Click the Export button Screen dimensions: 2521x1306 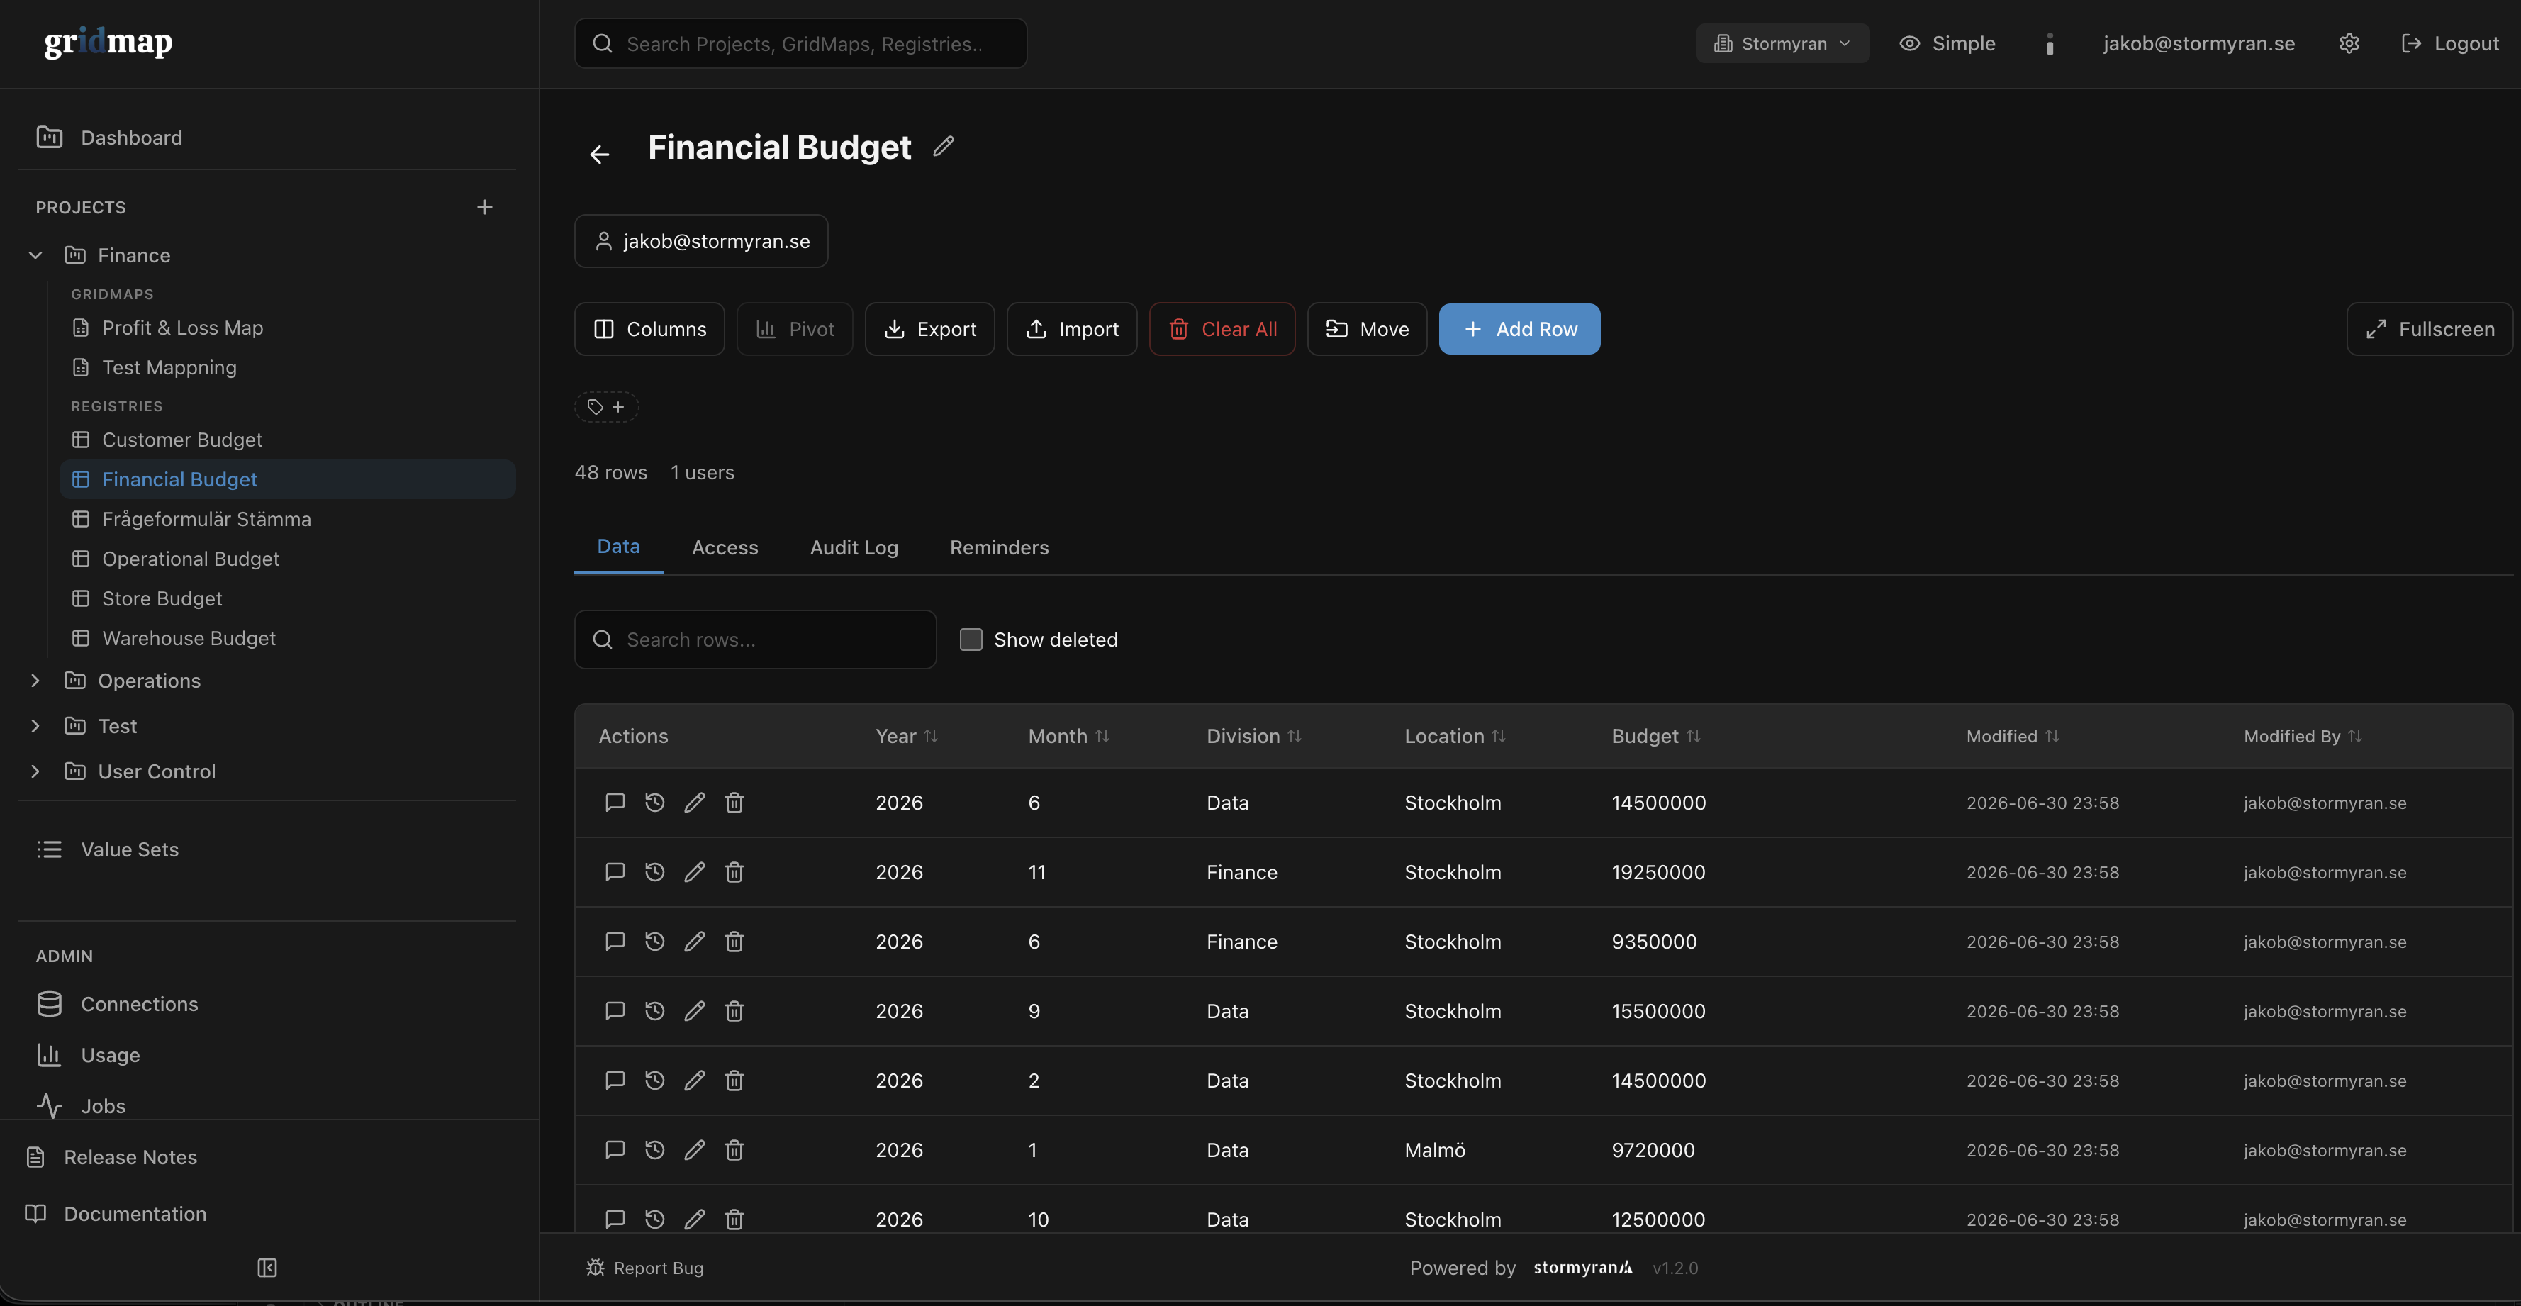[929, 329]
